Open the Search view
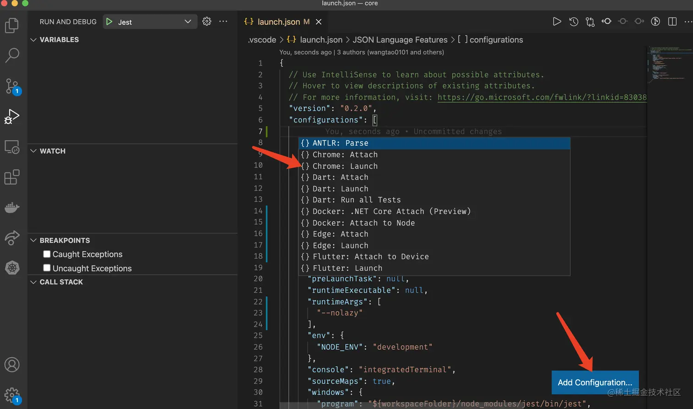 [12, 55]
